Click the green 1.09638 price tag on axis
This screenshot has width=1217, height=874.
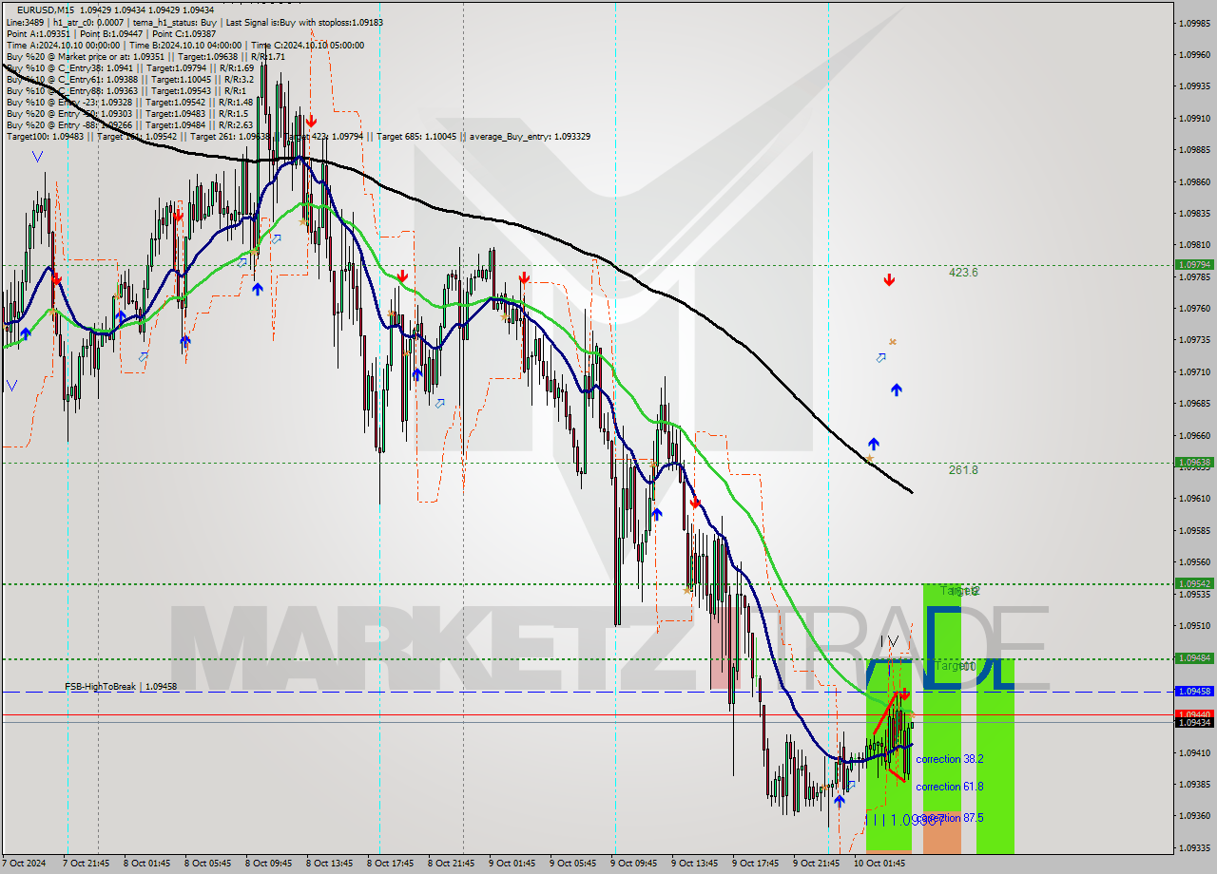[1194, 463]
